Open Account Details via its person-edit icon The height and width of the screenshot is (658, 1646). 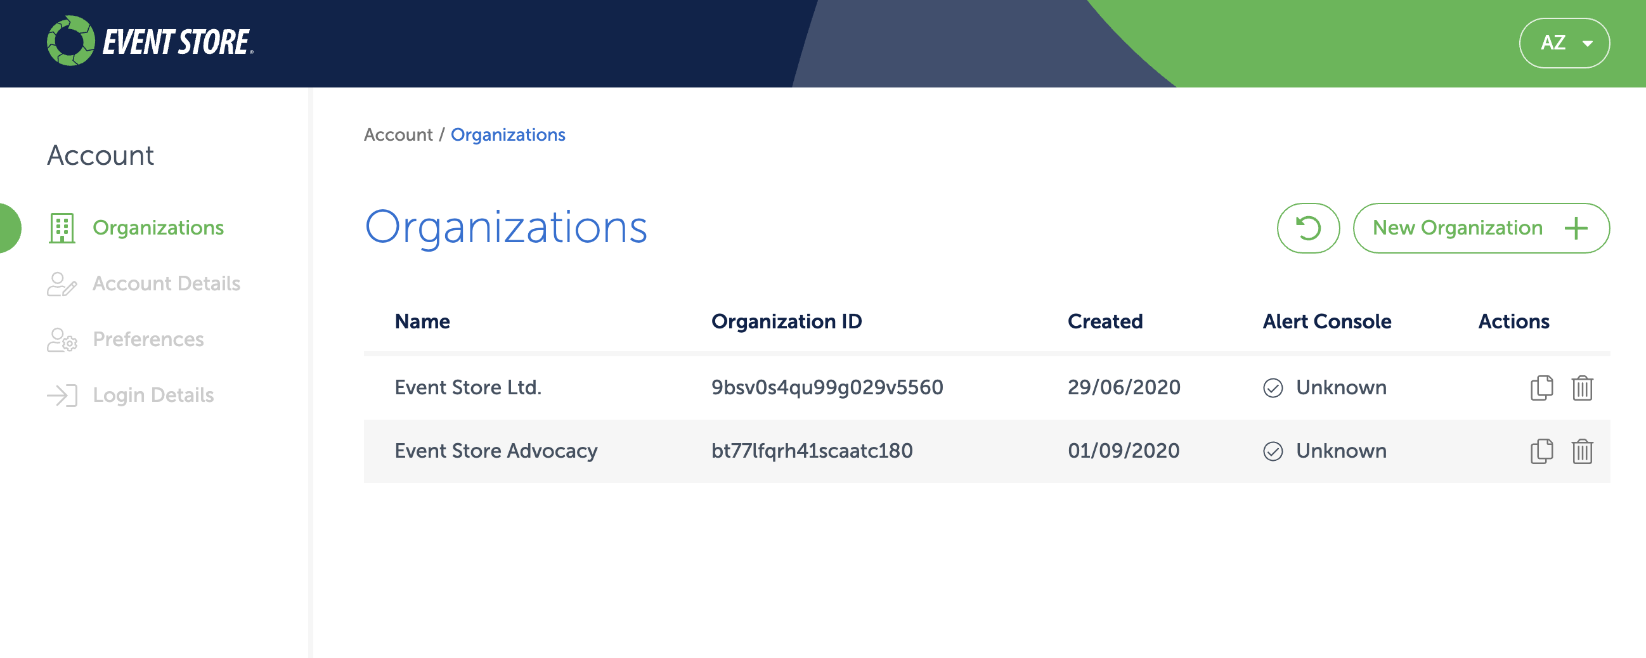(x=61, y=283)
